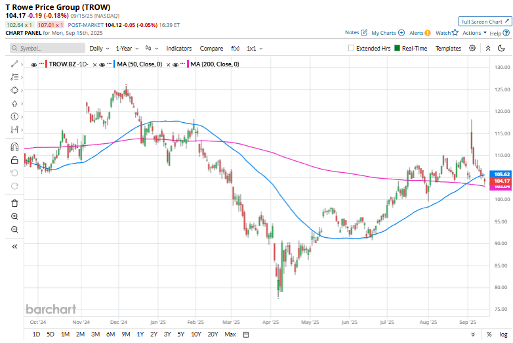The image size is (513, 343).
Task: Delete drawings with the trash icon
Action: coord(14,203)
